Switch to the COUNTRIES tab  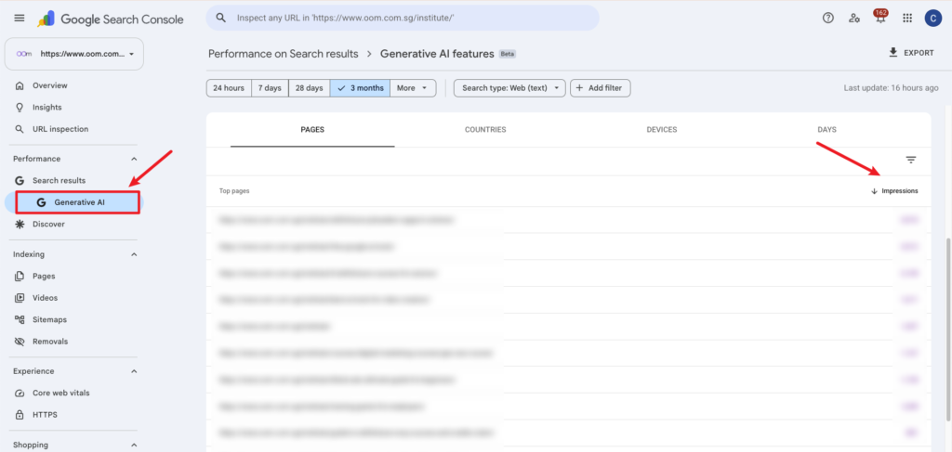click(x=485, y=130)
